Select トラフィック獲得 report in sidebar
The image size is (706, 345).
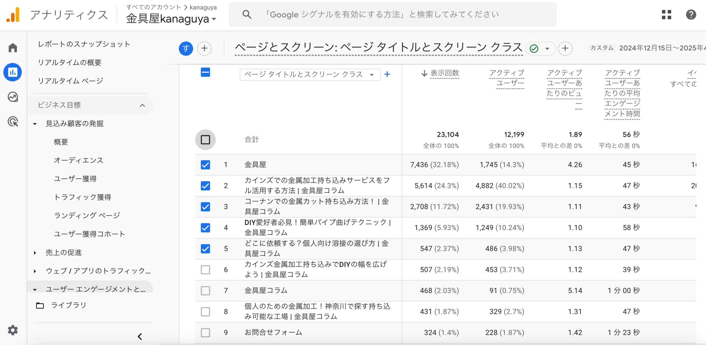click(x=83, y=197)
